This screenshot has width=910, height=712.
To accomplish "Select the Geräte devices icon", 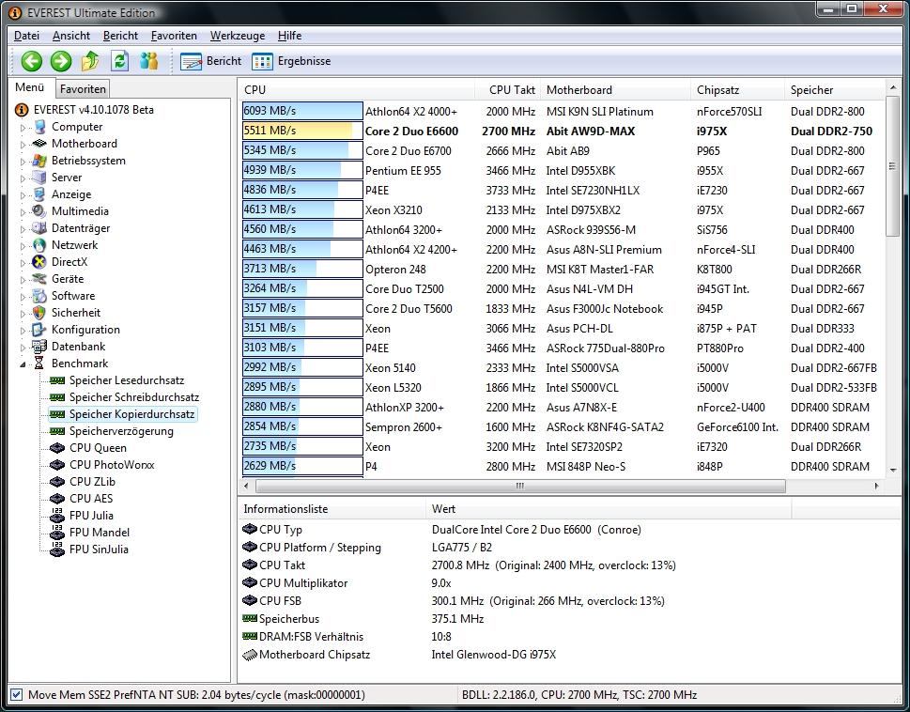I will point(39,279).
